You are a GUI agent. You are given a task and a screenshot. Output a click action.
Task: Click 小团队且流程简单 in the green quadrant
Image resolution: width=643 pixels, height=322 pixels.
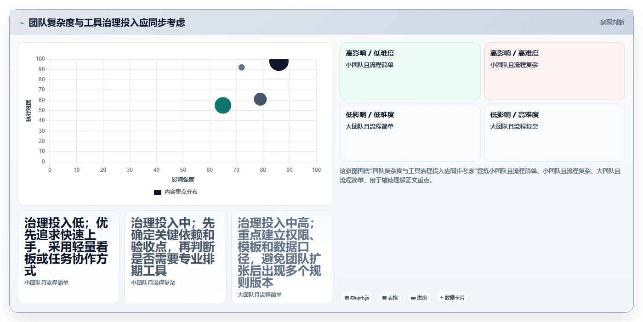pos(370,65)
